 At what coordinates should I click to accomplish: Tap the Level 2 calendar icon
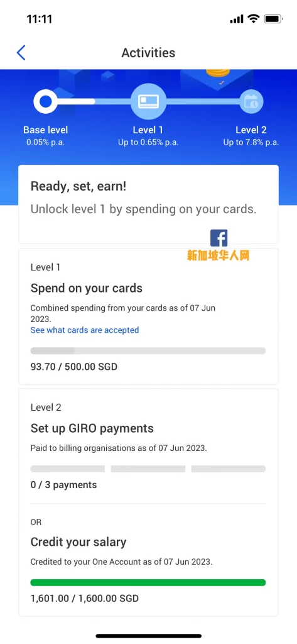tap(251, 101)
